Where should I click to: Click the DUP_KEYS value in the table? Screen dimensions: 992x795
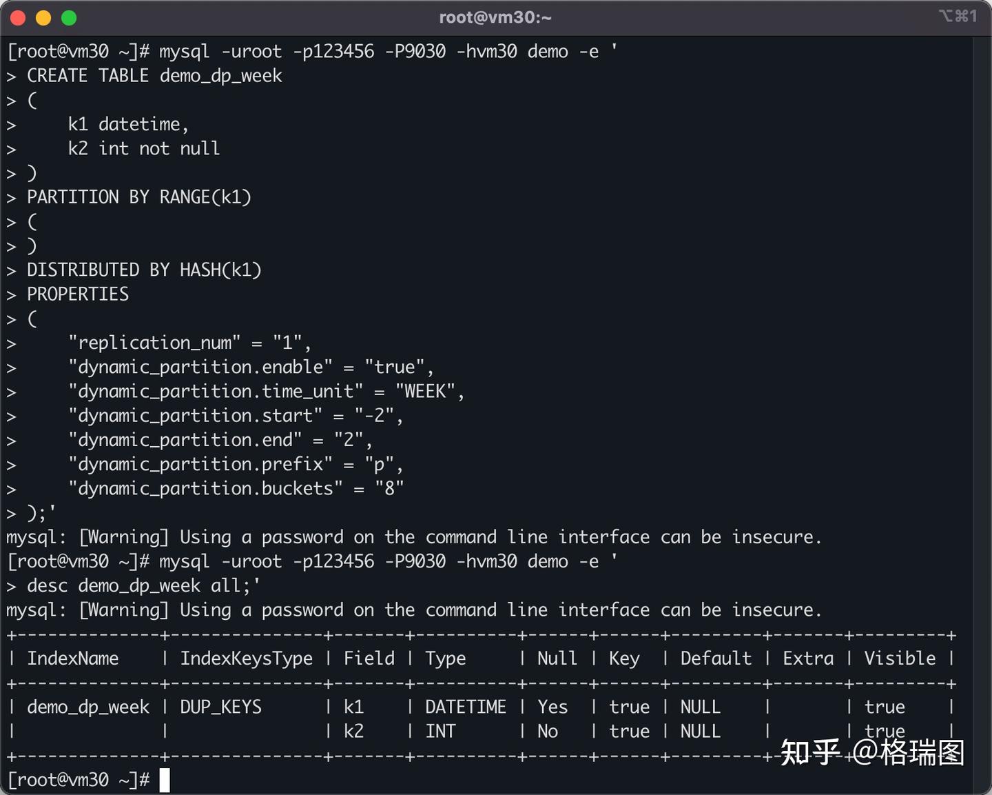221,707
